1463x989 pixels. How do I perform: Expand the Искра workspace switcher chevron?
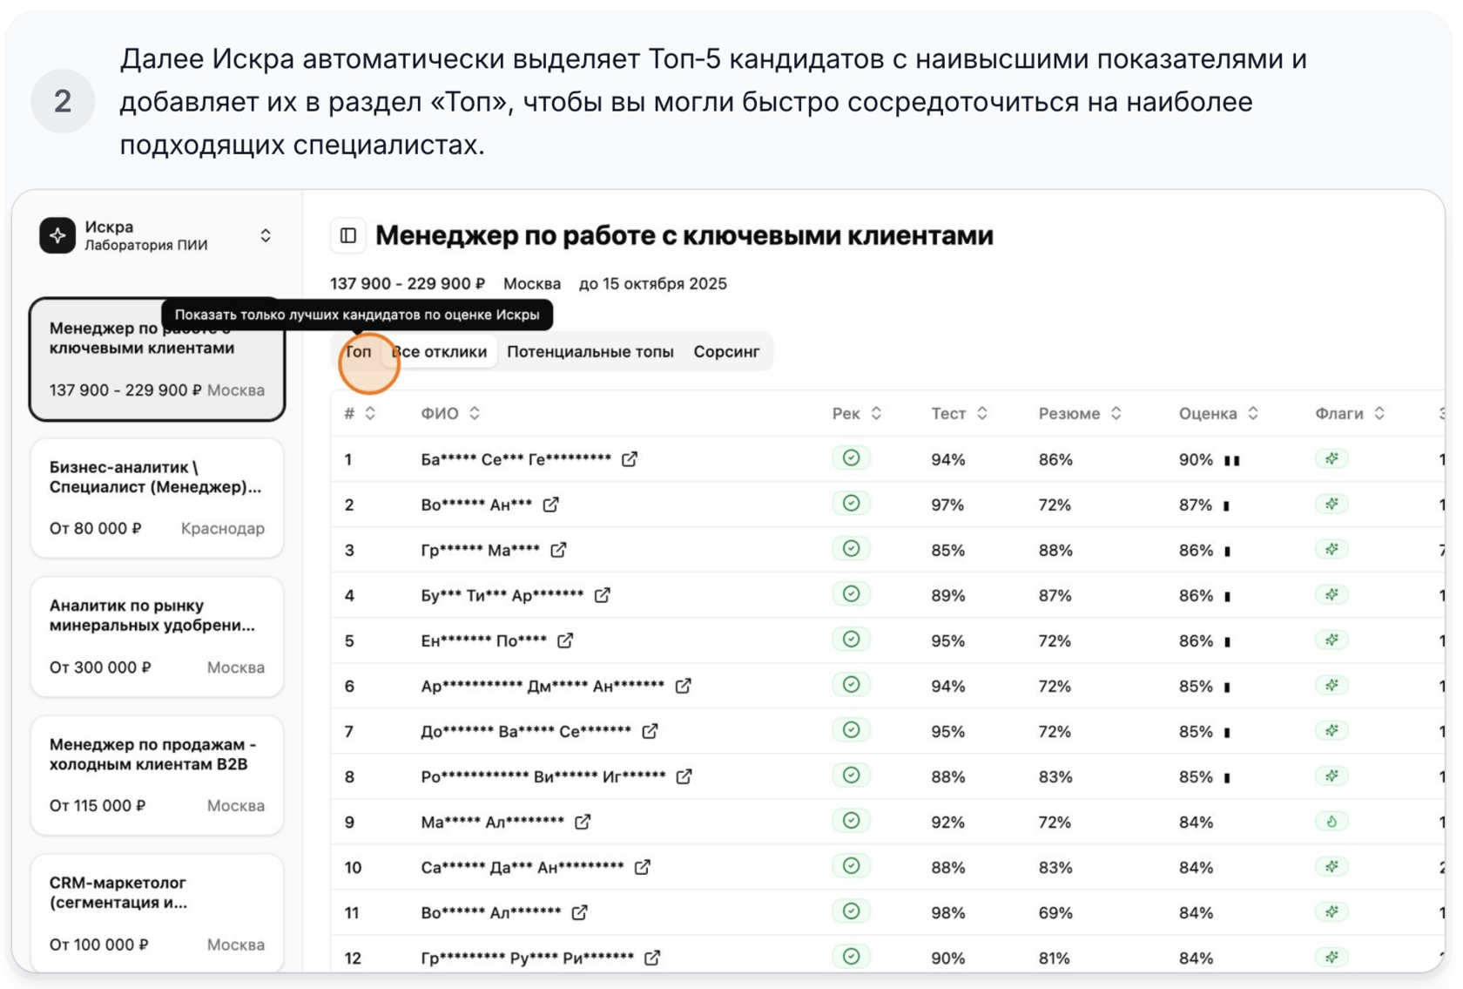pos(266,235)
